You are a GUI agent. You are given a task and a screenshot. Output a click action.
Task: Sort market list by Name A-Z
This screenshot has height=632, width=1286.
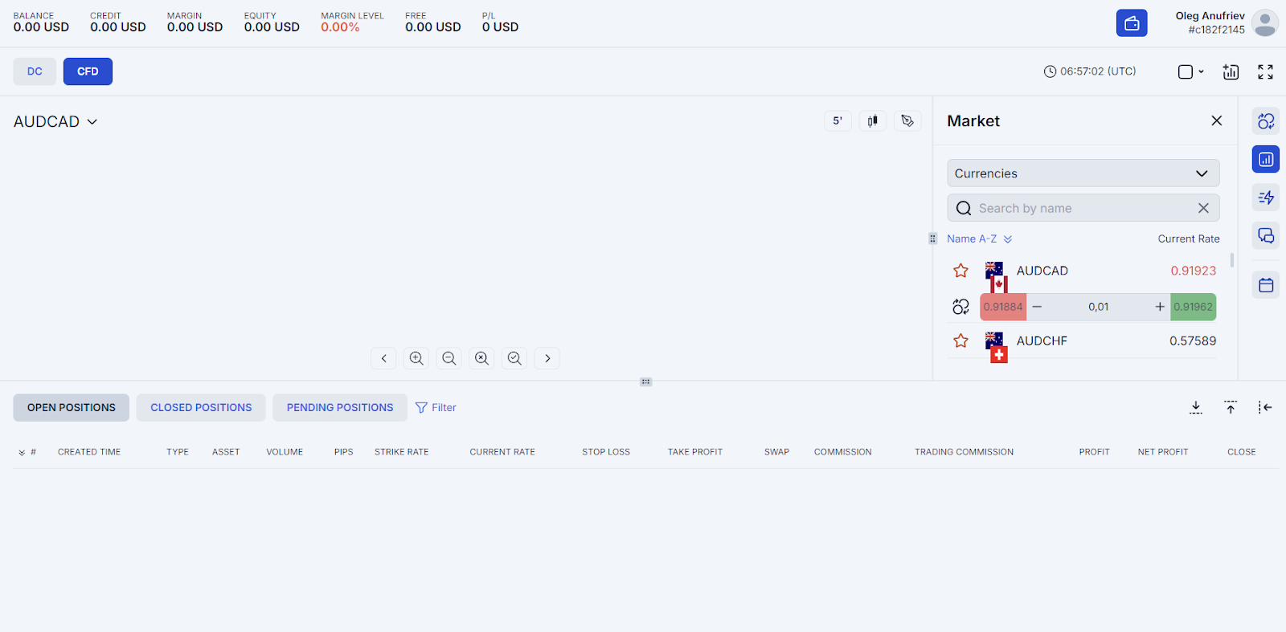(x=979, y=239)
